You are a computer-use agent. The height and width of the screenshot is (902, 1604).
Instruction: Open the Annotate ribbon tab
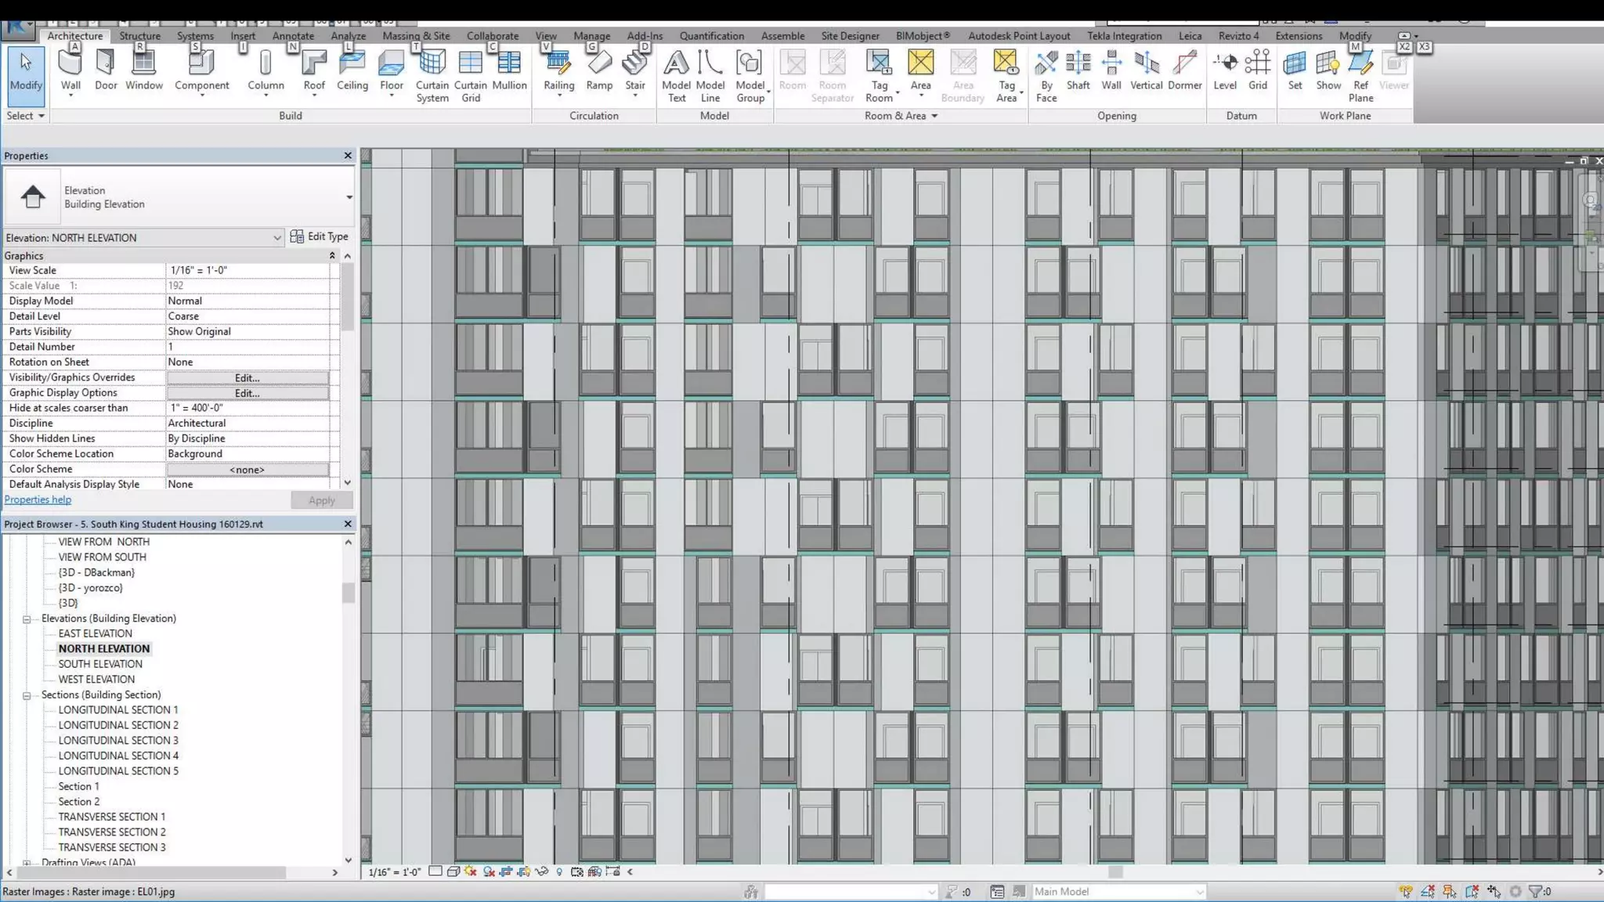click(293, 36)
